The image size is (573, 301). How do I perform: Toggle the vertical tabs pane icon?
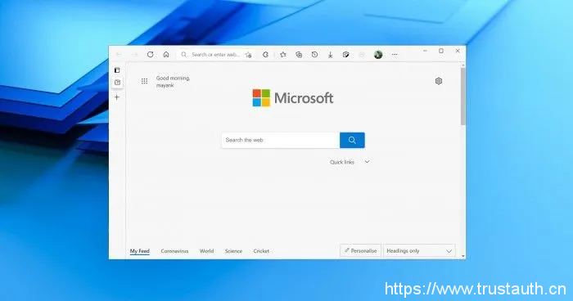pyautogui.click(x=117, y=70)
